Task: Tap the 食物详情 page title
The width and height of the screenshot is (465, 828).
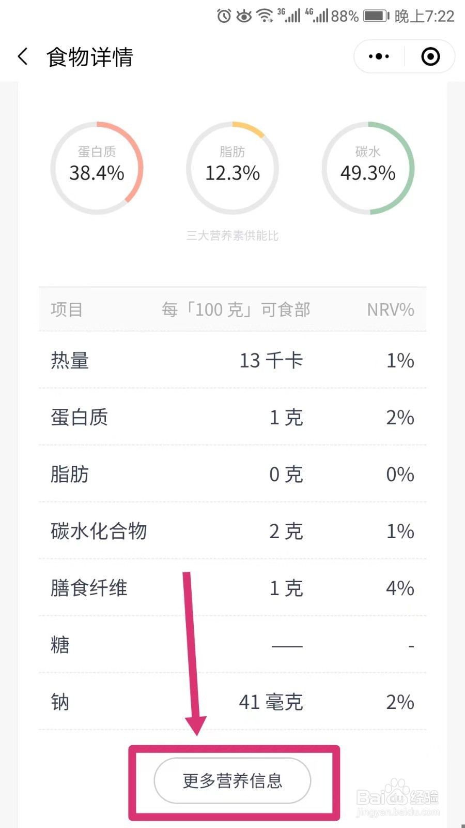Action: (90, 57)
